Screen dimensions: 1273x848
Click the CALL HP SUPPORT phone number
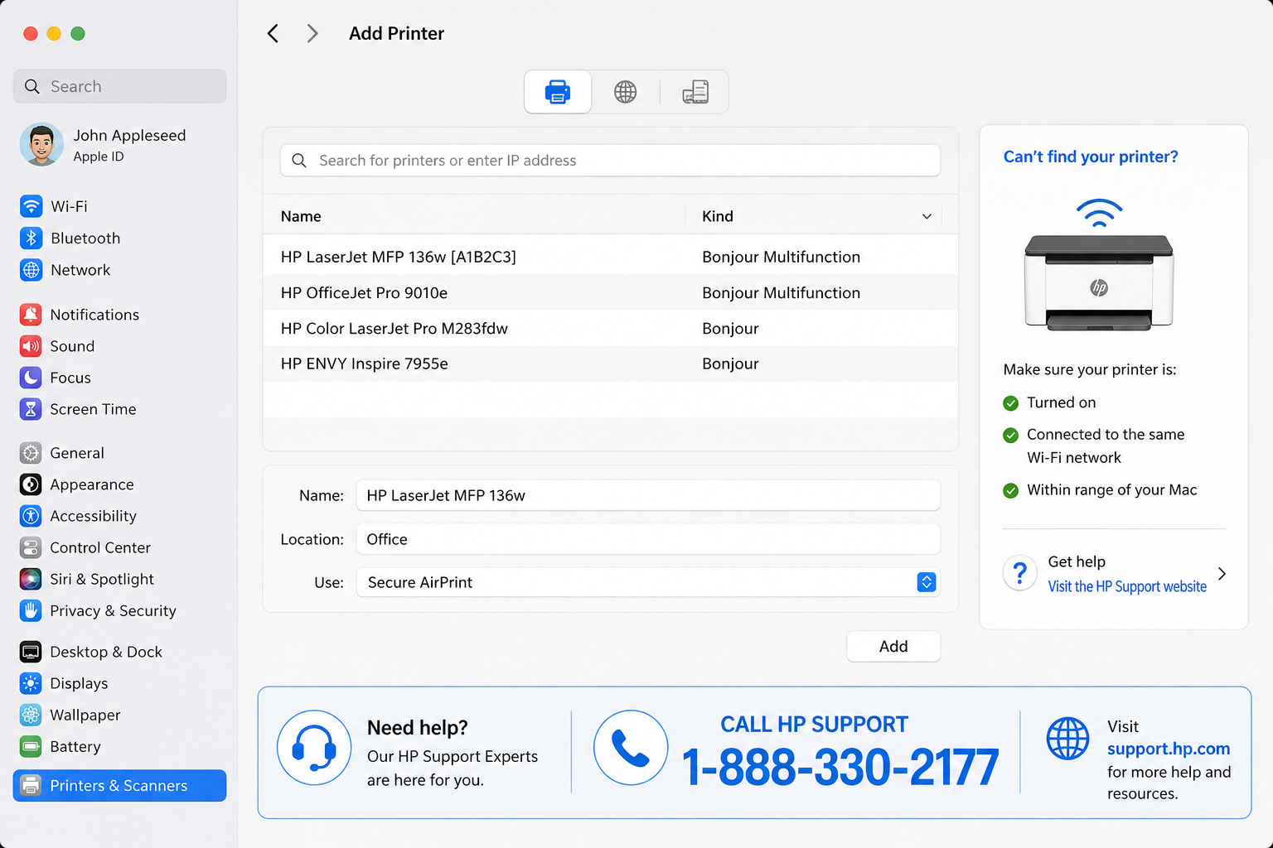(840, 767)
